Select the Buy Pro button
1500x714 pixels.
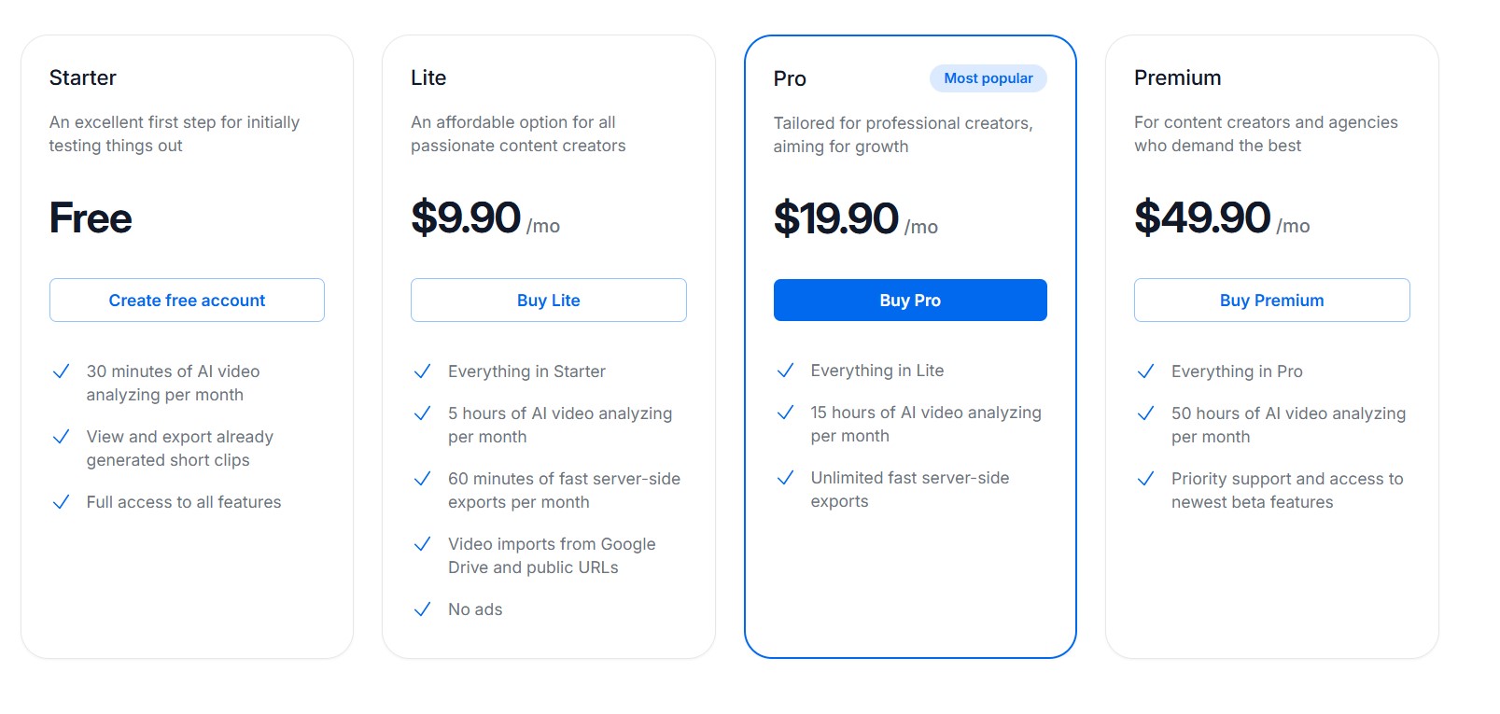tap(910, 301)
